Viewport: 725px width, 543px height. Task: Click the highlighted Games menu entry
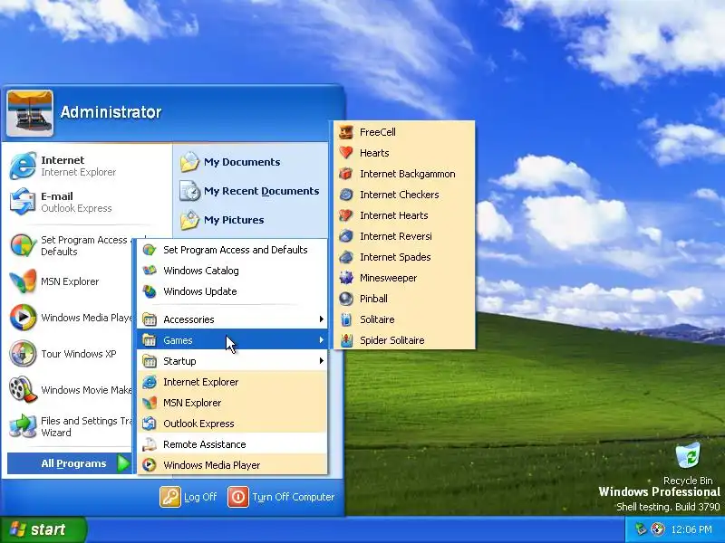[233, 340]
